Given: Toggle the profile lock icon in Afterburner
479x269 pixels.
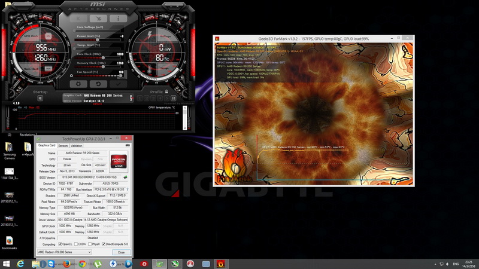Looking at the screenshot, I should 166,91.
